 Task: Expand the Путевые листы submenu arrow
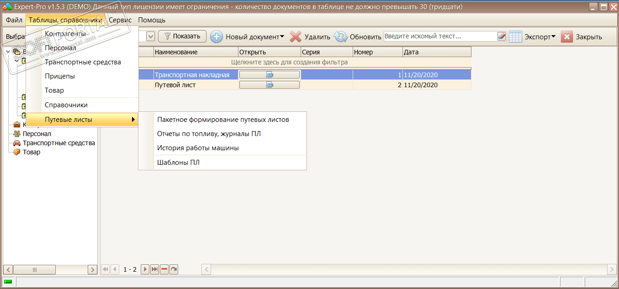pyautogui.click(x=133, y=120)
